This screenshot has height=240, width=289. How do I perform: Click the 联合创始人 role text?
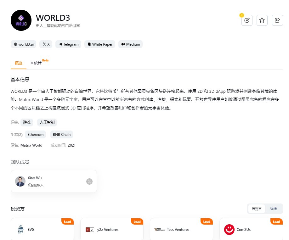coord(35,185)
